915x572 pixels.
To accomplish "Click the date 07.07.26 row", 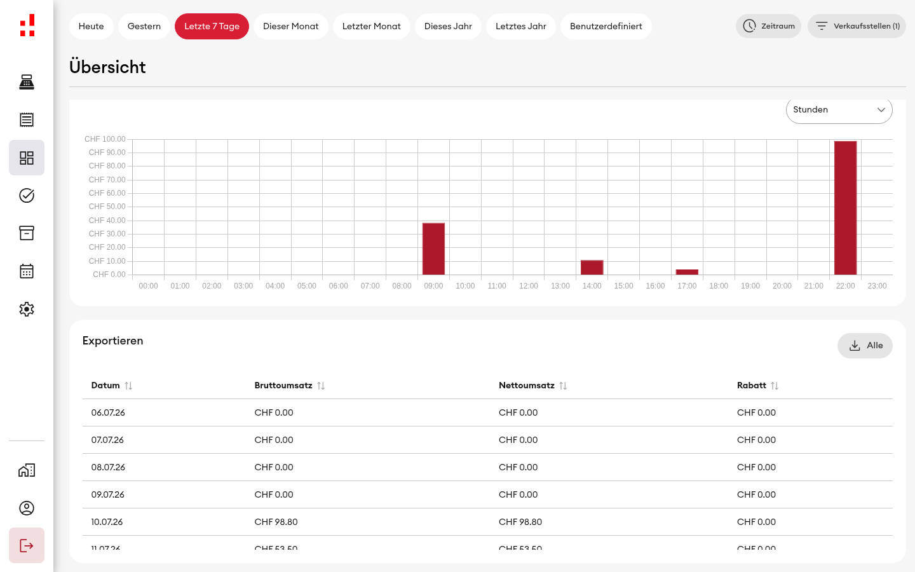I will point(487,440).
